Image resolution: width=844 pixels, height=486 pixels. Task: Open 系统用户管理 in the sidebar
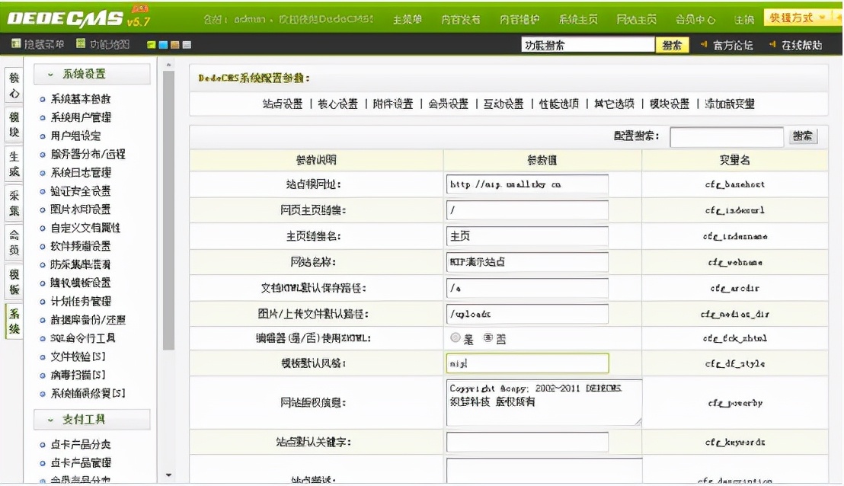(x=80, y=117)
